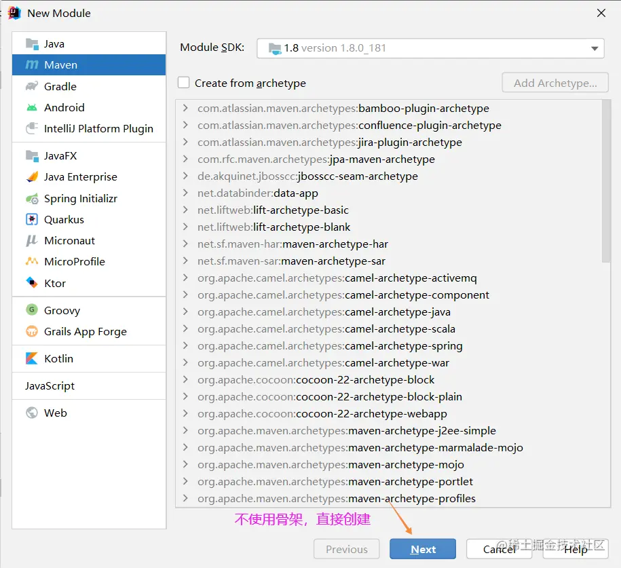621x568 pixels.
Task: Select maven-archetype-portlet row
Action: pyautogui.click(x=388, y=482)
